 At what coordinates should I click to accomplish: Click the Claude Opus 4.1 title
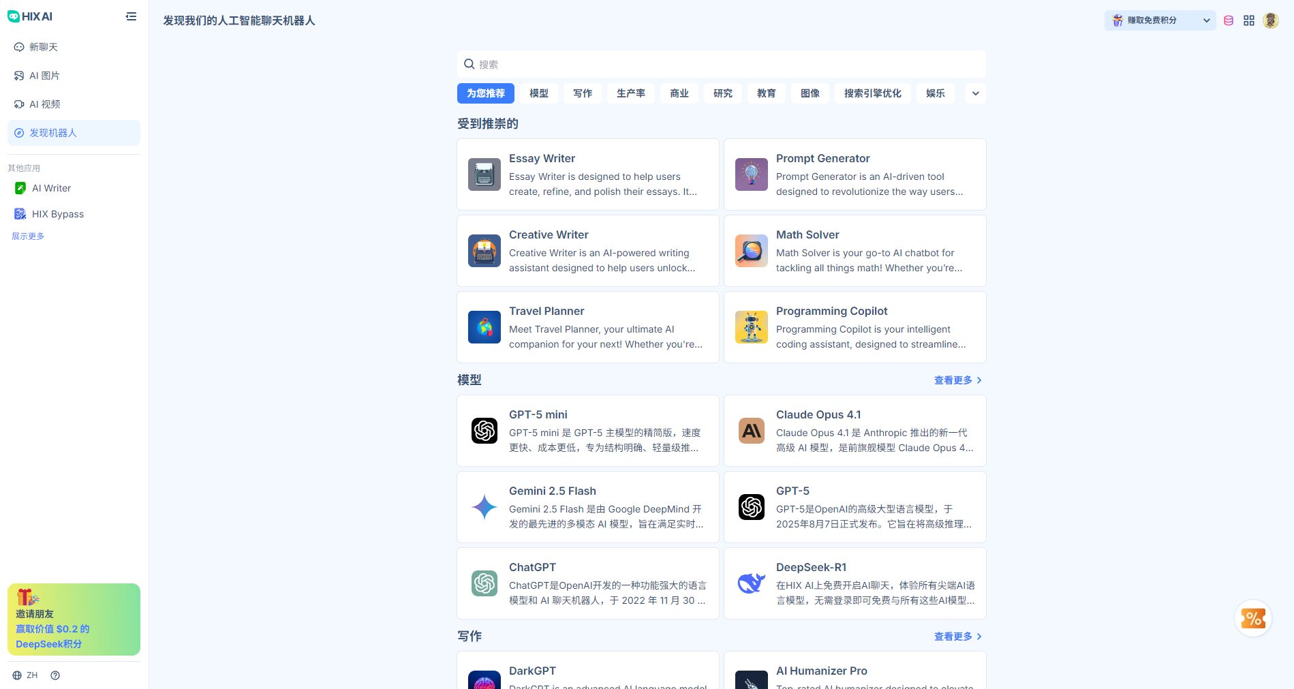pos(818,414)
